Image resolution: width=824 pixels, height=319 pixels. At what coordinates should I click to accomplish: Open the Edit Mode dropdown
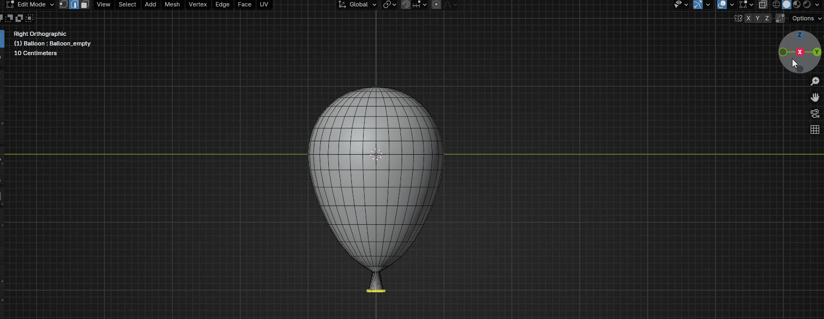(30, 4)
